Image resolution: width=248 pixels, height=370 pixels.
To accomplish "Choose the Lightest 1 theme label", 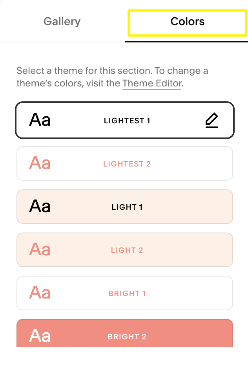I will (127, 121).
